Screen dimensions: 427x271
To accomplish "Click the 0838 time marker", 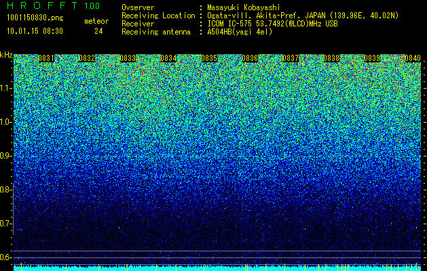I will pyautogui.click(x=331, y=58).
